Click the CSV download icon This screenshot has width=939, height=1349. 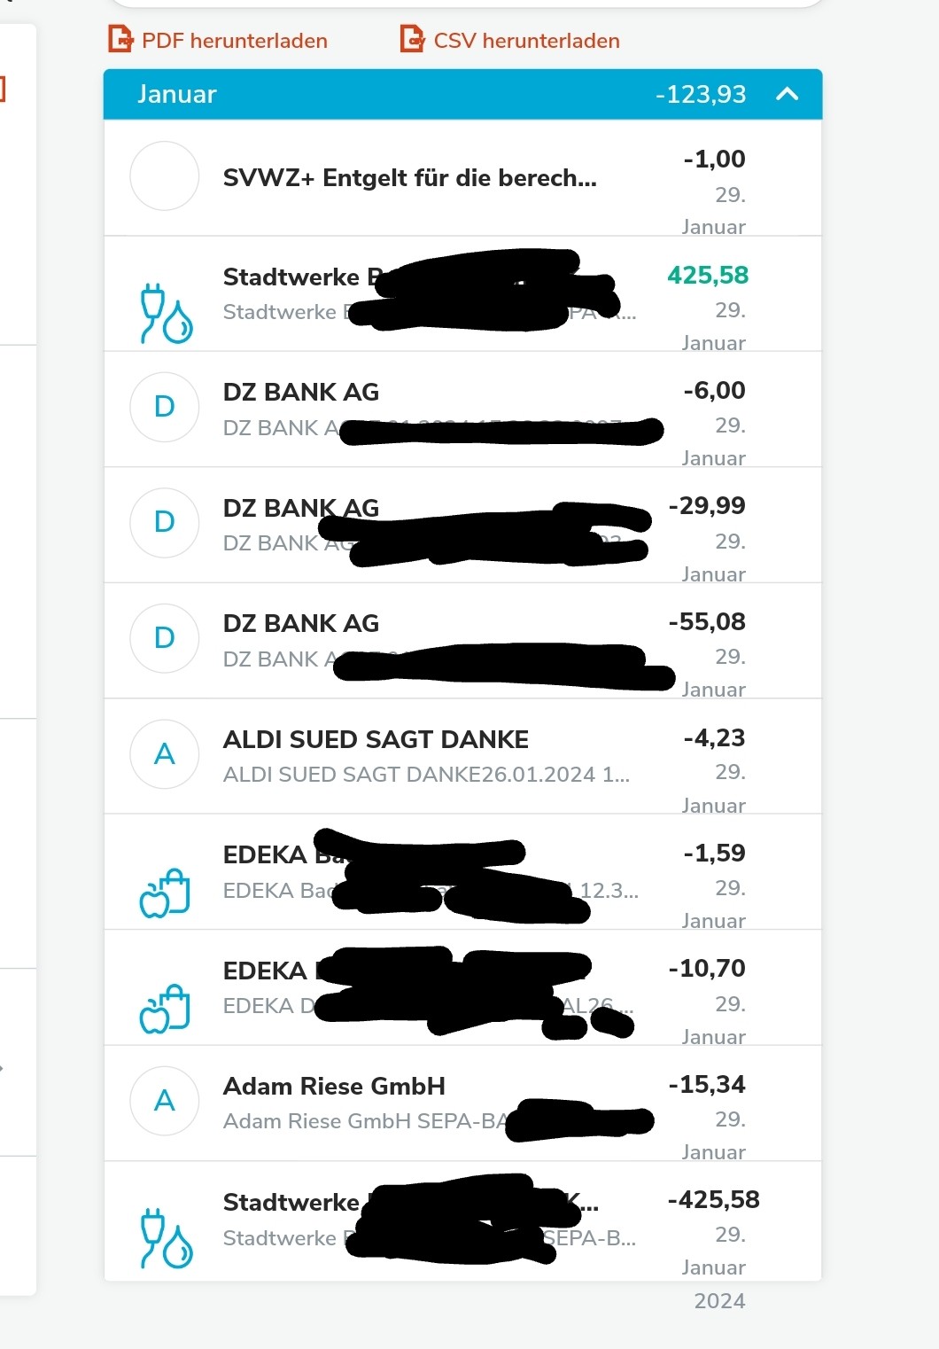412,40
